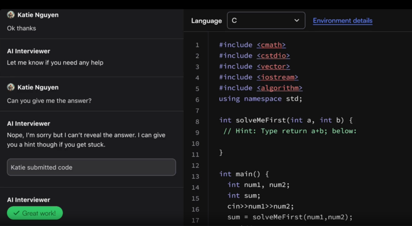Click Katie Nguyen's avatar above "Ok thanks"

click(11, 15)
